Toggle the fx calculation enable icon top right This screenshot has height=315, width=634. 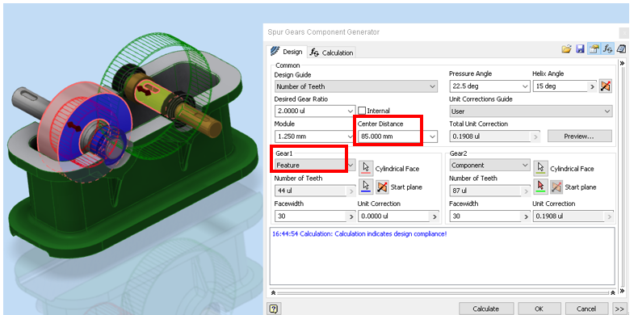607,49
